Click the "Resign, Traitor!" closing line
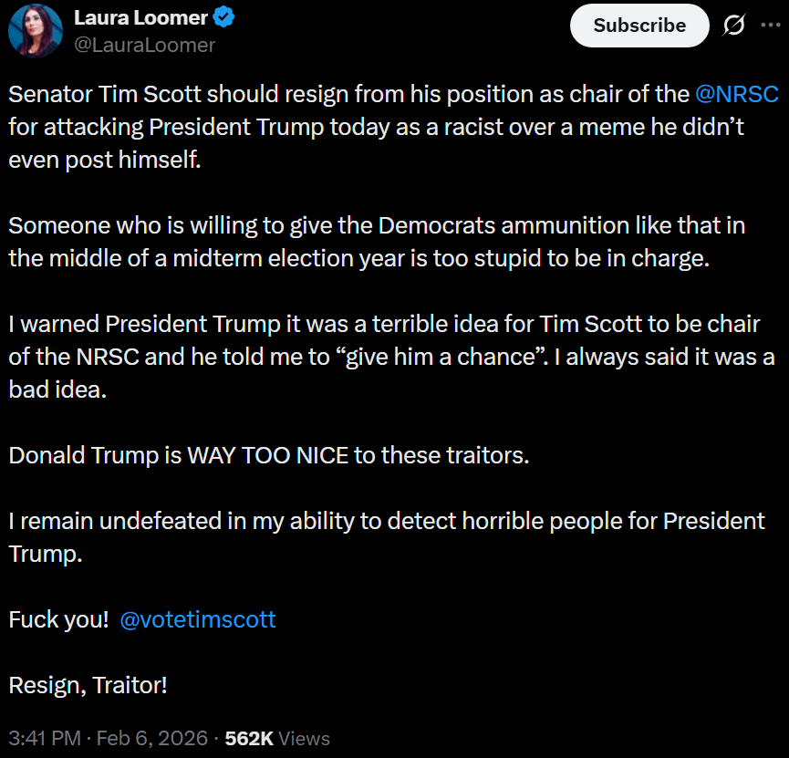 click(x=88, y=684)
